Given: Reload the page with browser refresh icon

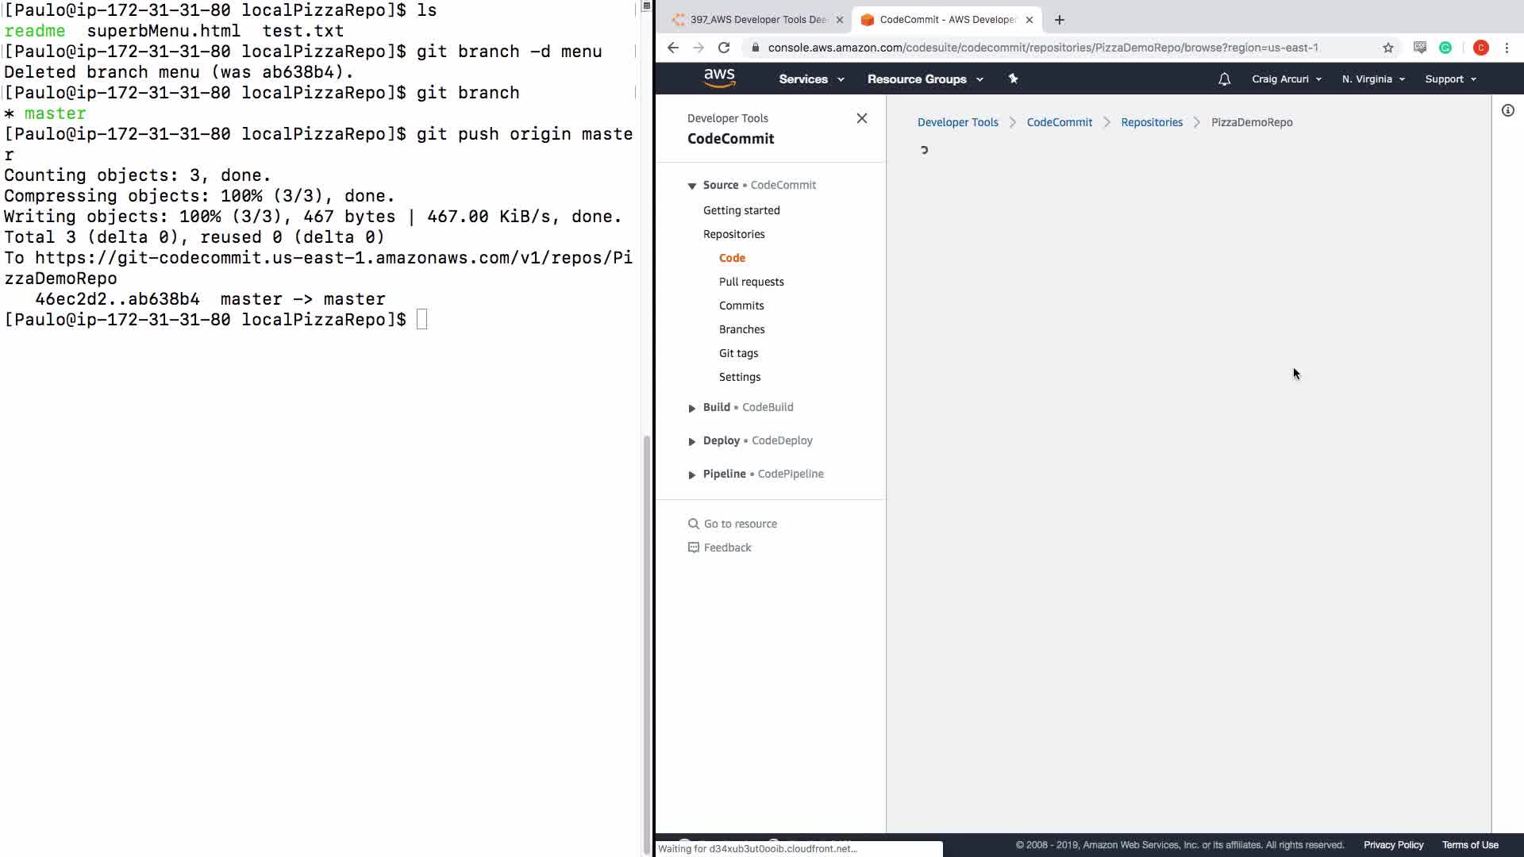Looking at the screenshot, I should tap(724, 48).
